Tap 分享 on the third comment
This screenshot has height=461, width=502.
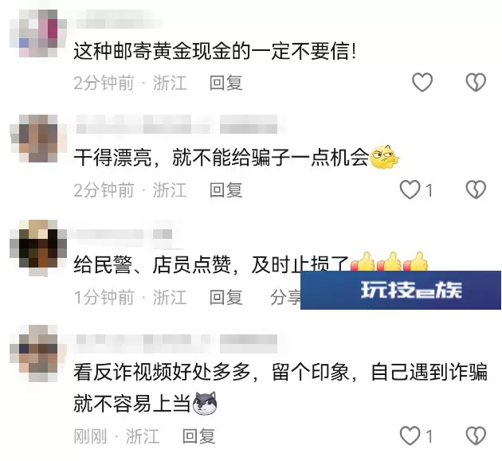285,297
